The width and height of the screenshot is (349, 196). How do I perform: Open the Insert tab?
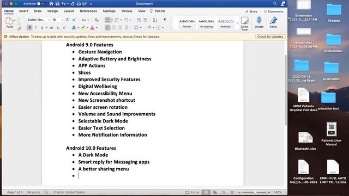(x=23, y=11)
